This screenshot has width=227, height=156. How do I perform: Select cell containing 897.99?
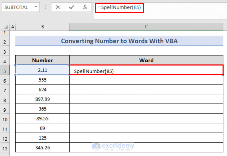click(42, 99)
